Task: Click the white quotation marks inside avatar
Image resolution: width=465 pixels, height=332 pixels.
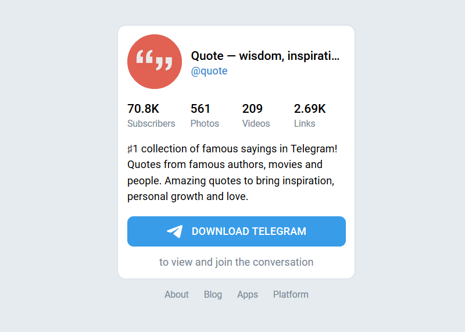Action: 155,60
